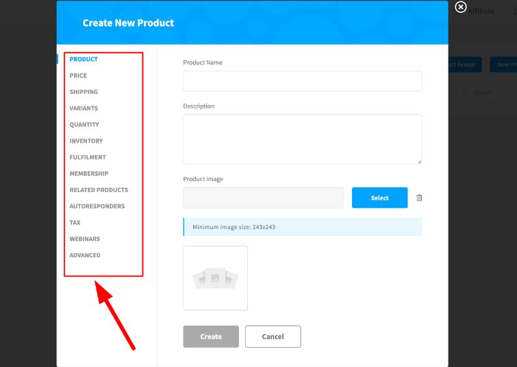Go to the Quantity tab
517x367 pixels.
(x=84, y=125)
